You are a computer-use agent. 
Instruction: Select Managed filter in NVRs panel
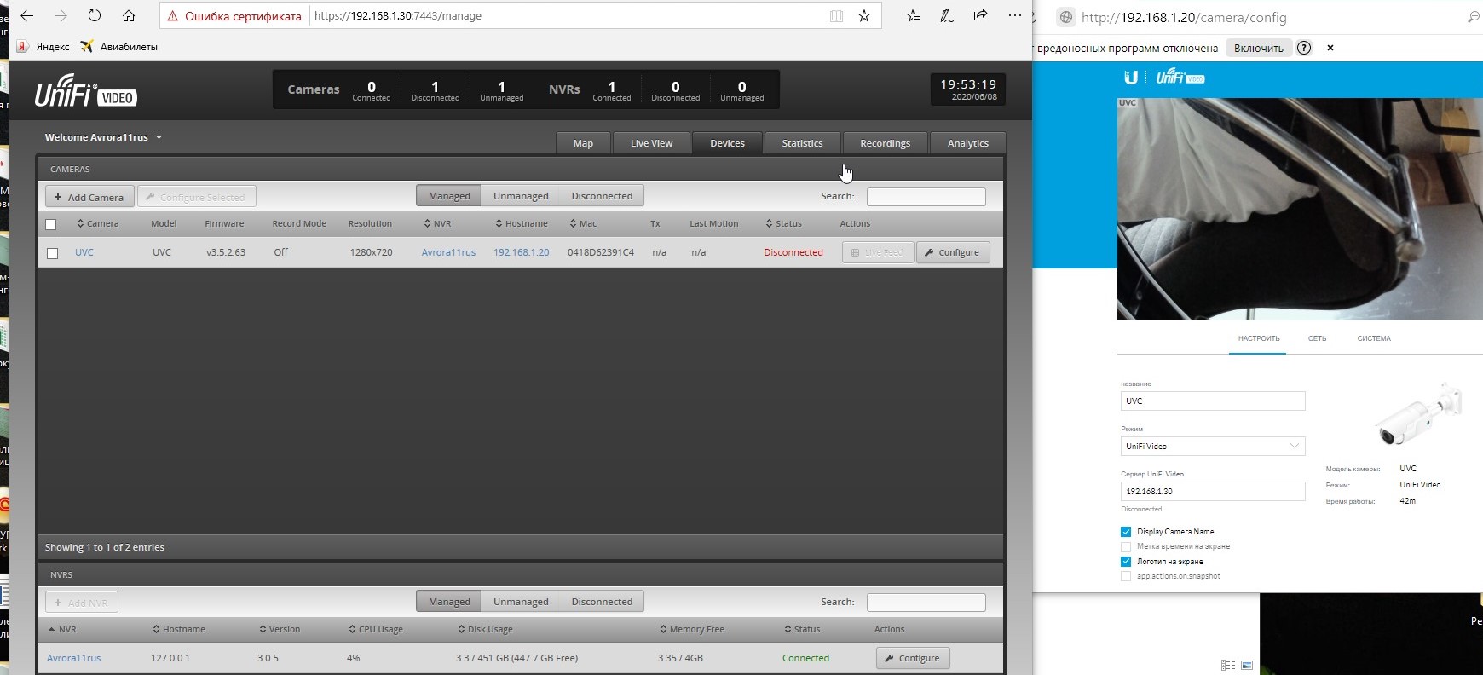[448, 602]
